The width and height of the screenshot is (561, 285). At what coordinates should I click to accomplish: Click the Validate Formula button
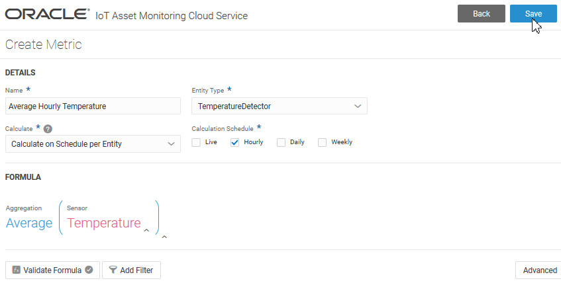tap(52, 270)
